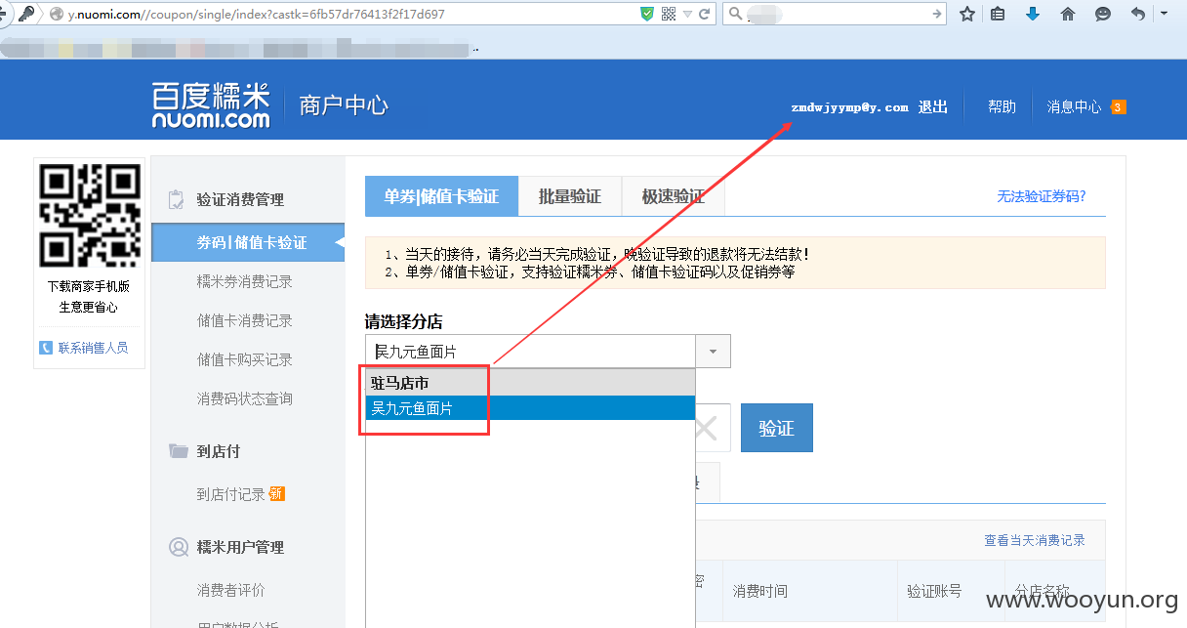The image size is (1187, 628).
Task: Click the address bar URL field
Action: (x=351, y=14)
